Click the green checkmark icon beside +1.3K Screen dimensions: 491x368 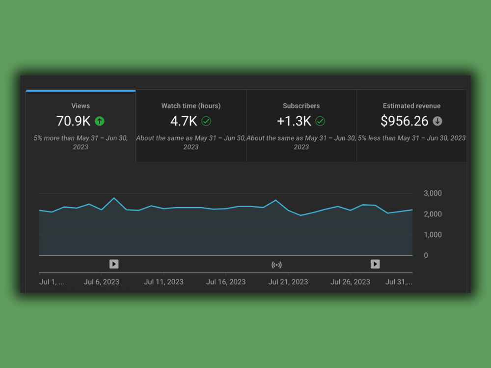tap(320, 121)
